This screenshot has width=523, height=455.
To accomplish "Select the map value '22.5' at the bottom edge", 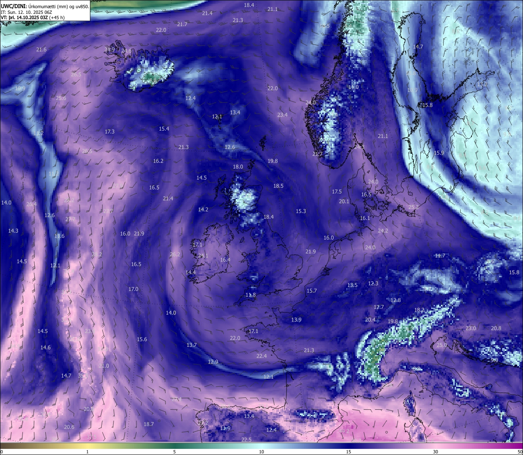I will (246, 439).
